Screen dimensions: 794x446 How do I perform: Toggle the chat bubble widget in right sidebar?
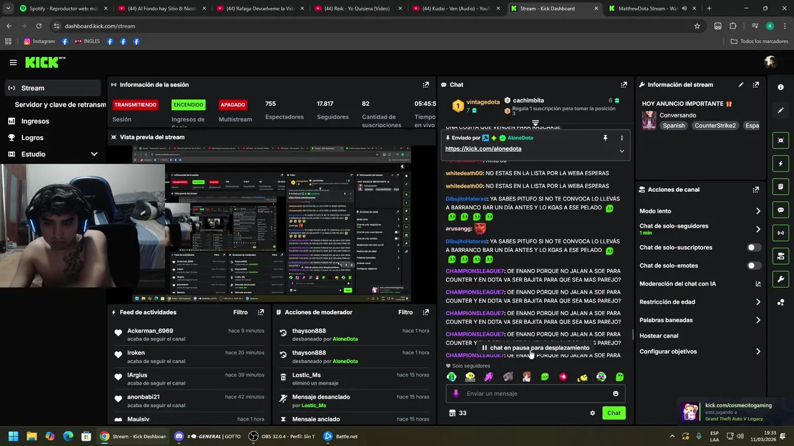[x=780, y=210]
